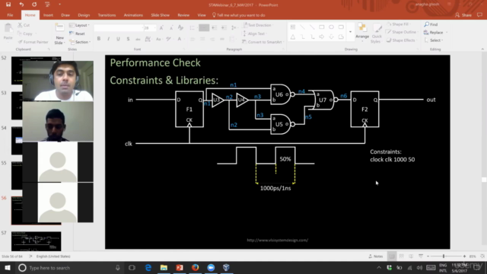The image size is (487, 274).
Task: Click Find in the Editing group
Action: point(431,24)
